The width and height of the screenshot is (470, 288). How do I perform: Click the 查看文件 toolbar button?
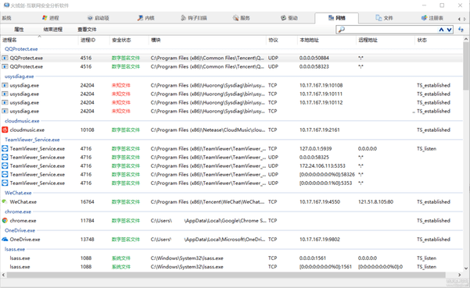pos(87,30)
